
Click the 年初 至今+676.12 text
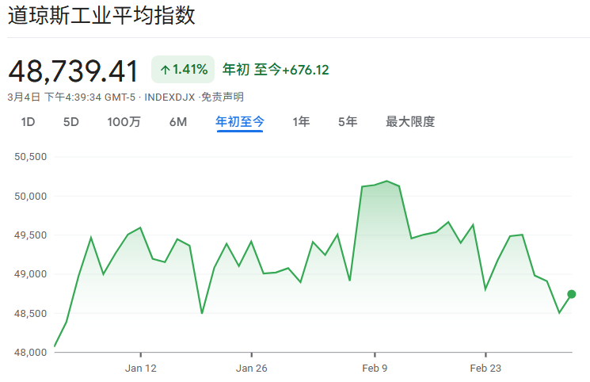[276, 70]
